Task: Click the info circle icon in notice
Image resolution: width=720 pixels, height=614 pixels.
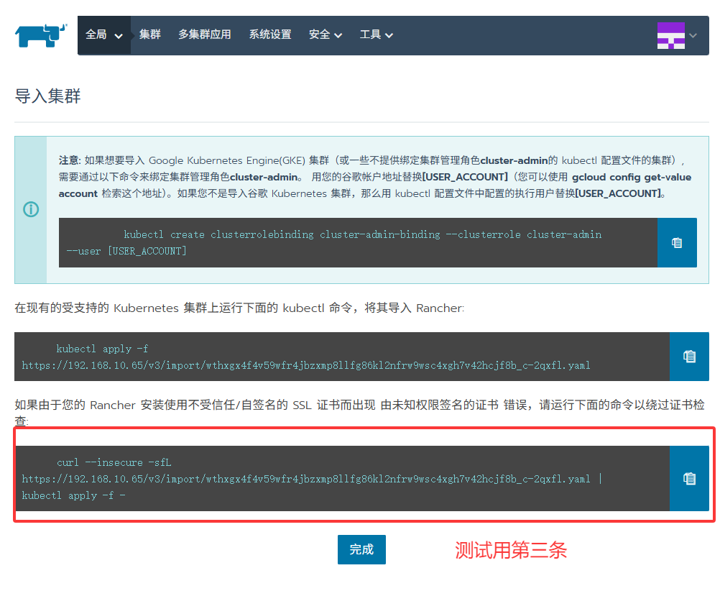Action: (x=31, y=209)
